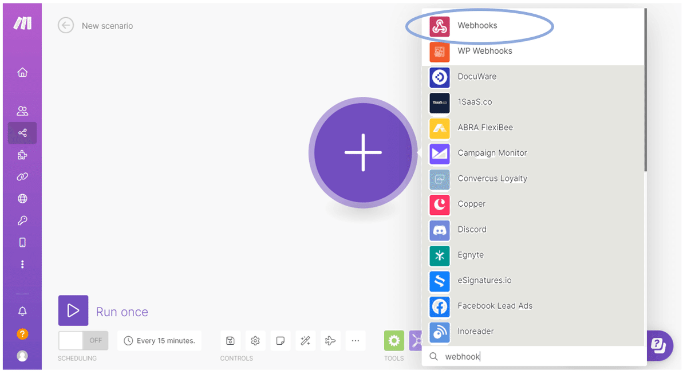The image size is (687, 374).
Task: Select the Egnyte app
Action: tap(533, 255)
